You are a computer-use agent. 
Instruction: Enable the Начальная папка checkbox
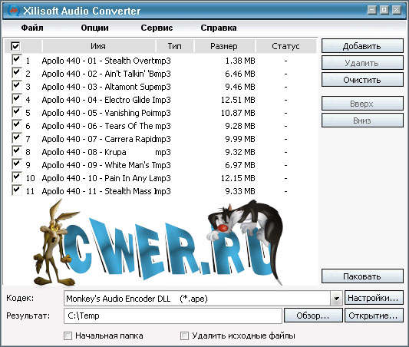[x=68, y=335]
